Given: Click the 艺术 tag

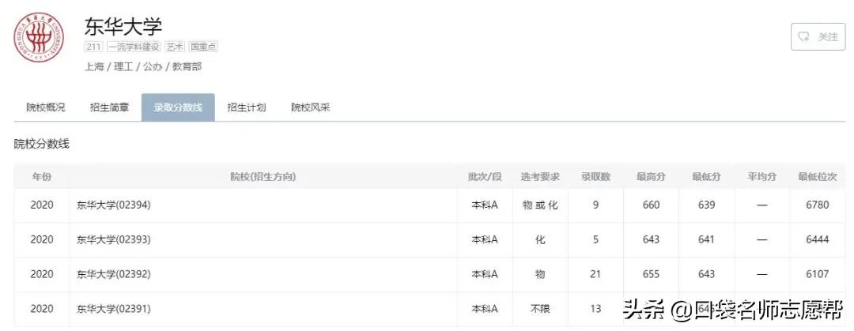Looking at the screenshot, I should [x=175, y=47].
